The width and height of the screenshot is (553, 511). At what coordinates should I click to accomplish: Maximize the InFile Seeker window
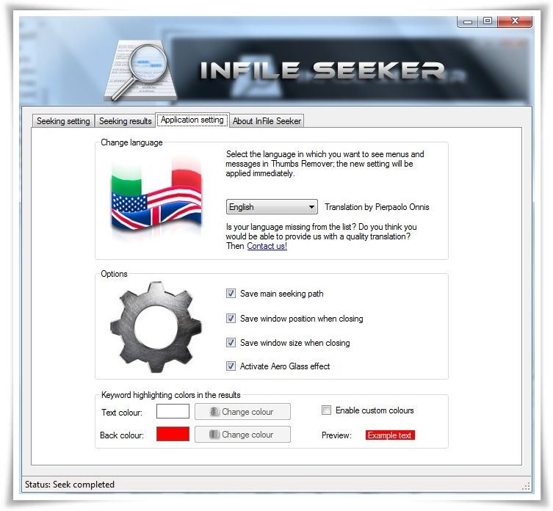pos(488,21)
